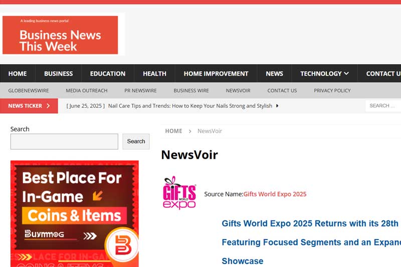Viewport: 401px width, 267px height.
Task: Focus the sidebar Search text box
Action: tap(64, 142)
